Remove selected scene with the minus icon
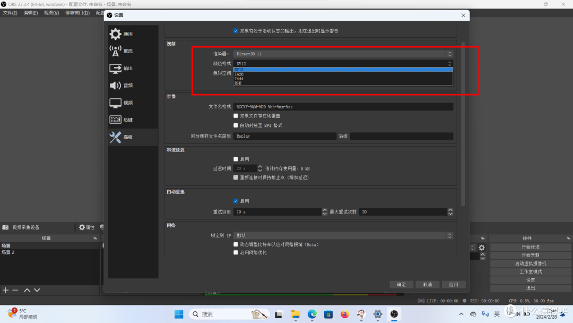The width and height of the screenshot is (573, 323). click(15, 290)
